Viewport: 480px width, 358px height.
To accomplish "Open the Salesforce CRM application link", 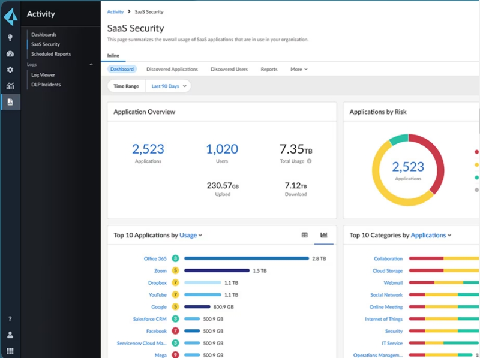I will tap(149, 319).
